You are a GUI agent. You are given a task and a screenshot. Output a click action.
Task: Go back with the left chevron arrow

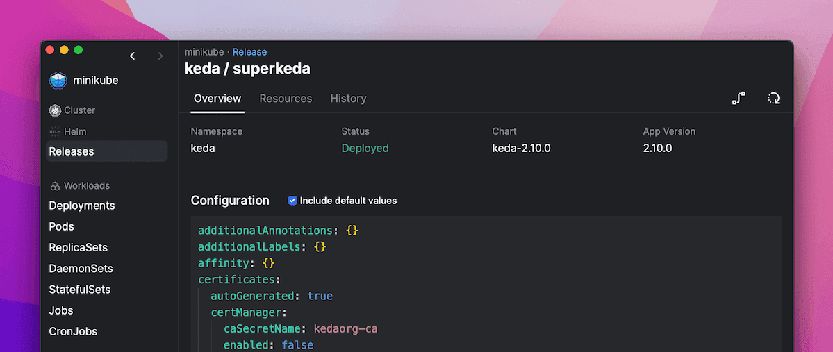point(132,56)
